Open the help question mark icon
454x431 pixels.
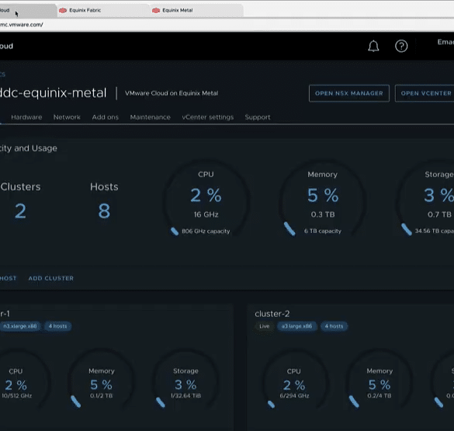click(401, 46)
